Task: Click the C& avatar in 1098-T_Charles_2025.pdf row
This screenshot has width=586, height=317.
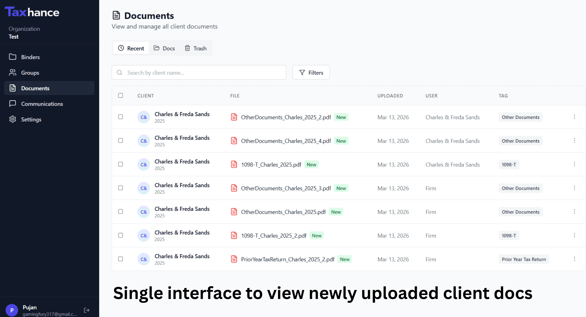Action: tap(144, 164)
